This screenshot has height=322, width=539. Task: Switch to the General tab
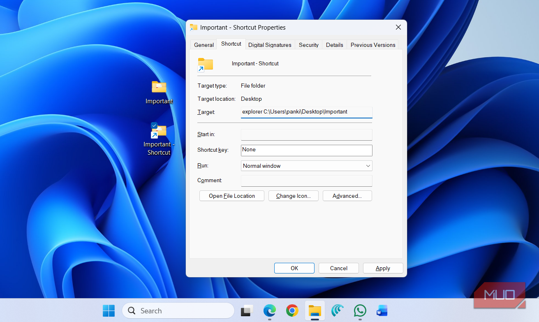coord(204,45)
